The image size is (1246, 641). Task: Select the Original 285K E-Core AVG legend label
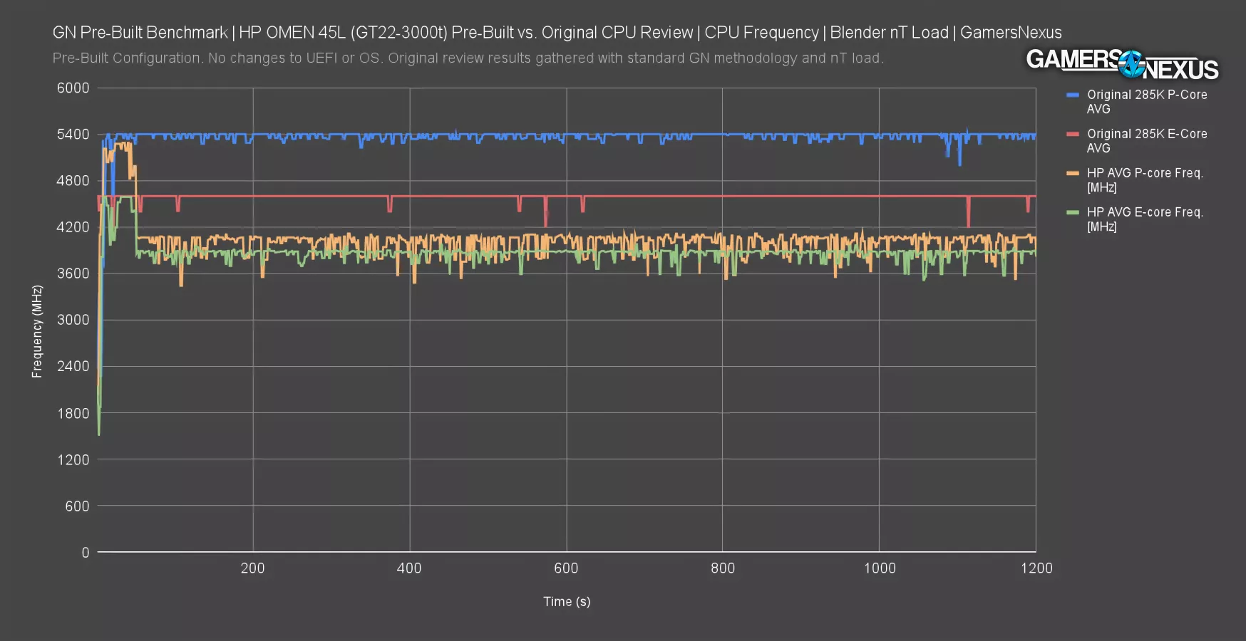click(x=1146, y=141)
